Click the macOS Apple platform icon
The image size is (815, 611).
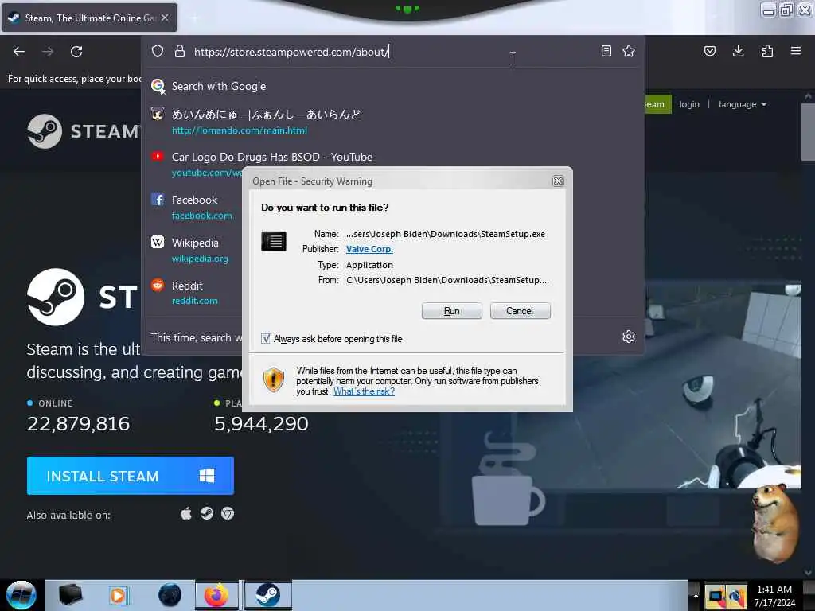tap(186, 514)
